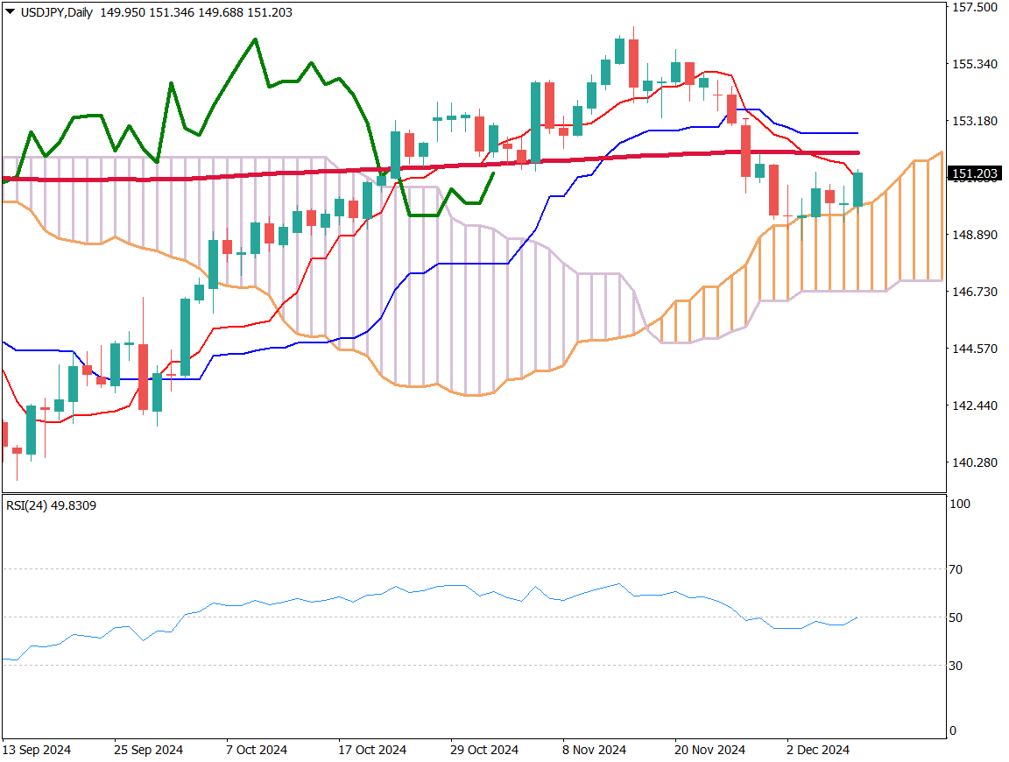
Task: Click the 29 Oct 2024 date label
Action: [484, 751]
